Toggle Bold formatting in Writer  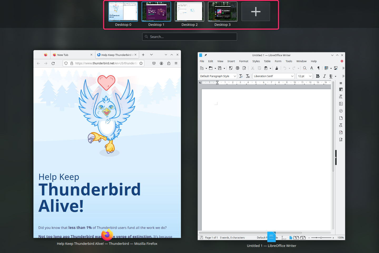pos(318,76)
